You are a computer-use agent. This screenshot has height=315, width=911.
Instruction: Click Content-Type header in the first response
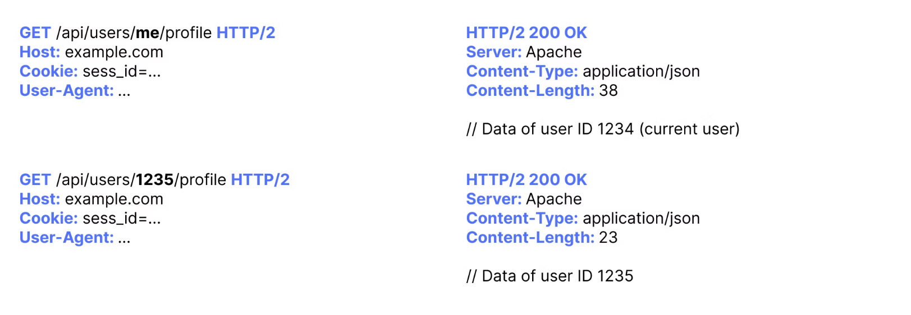click(x=522, y=72)
